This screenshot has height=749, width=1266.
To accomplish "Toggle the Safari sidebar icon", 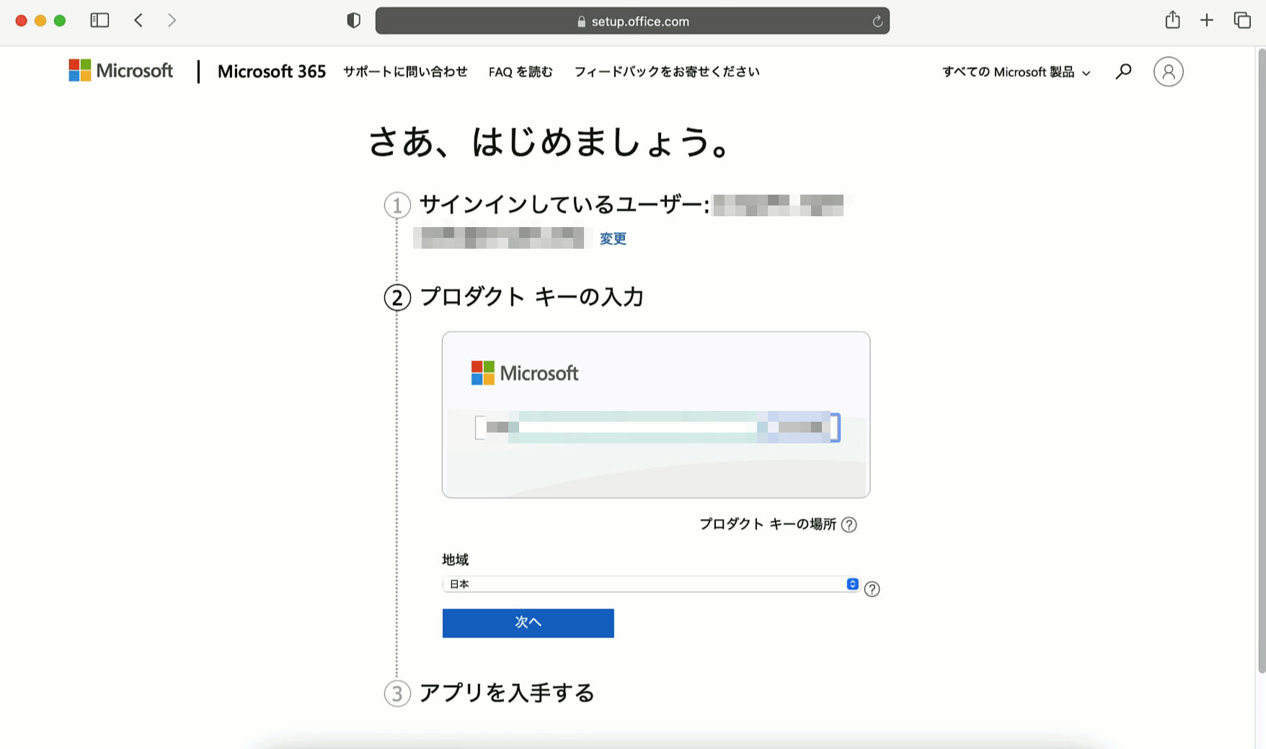I will coord(99,20).
